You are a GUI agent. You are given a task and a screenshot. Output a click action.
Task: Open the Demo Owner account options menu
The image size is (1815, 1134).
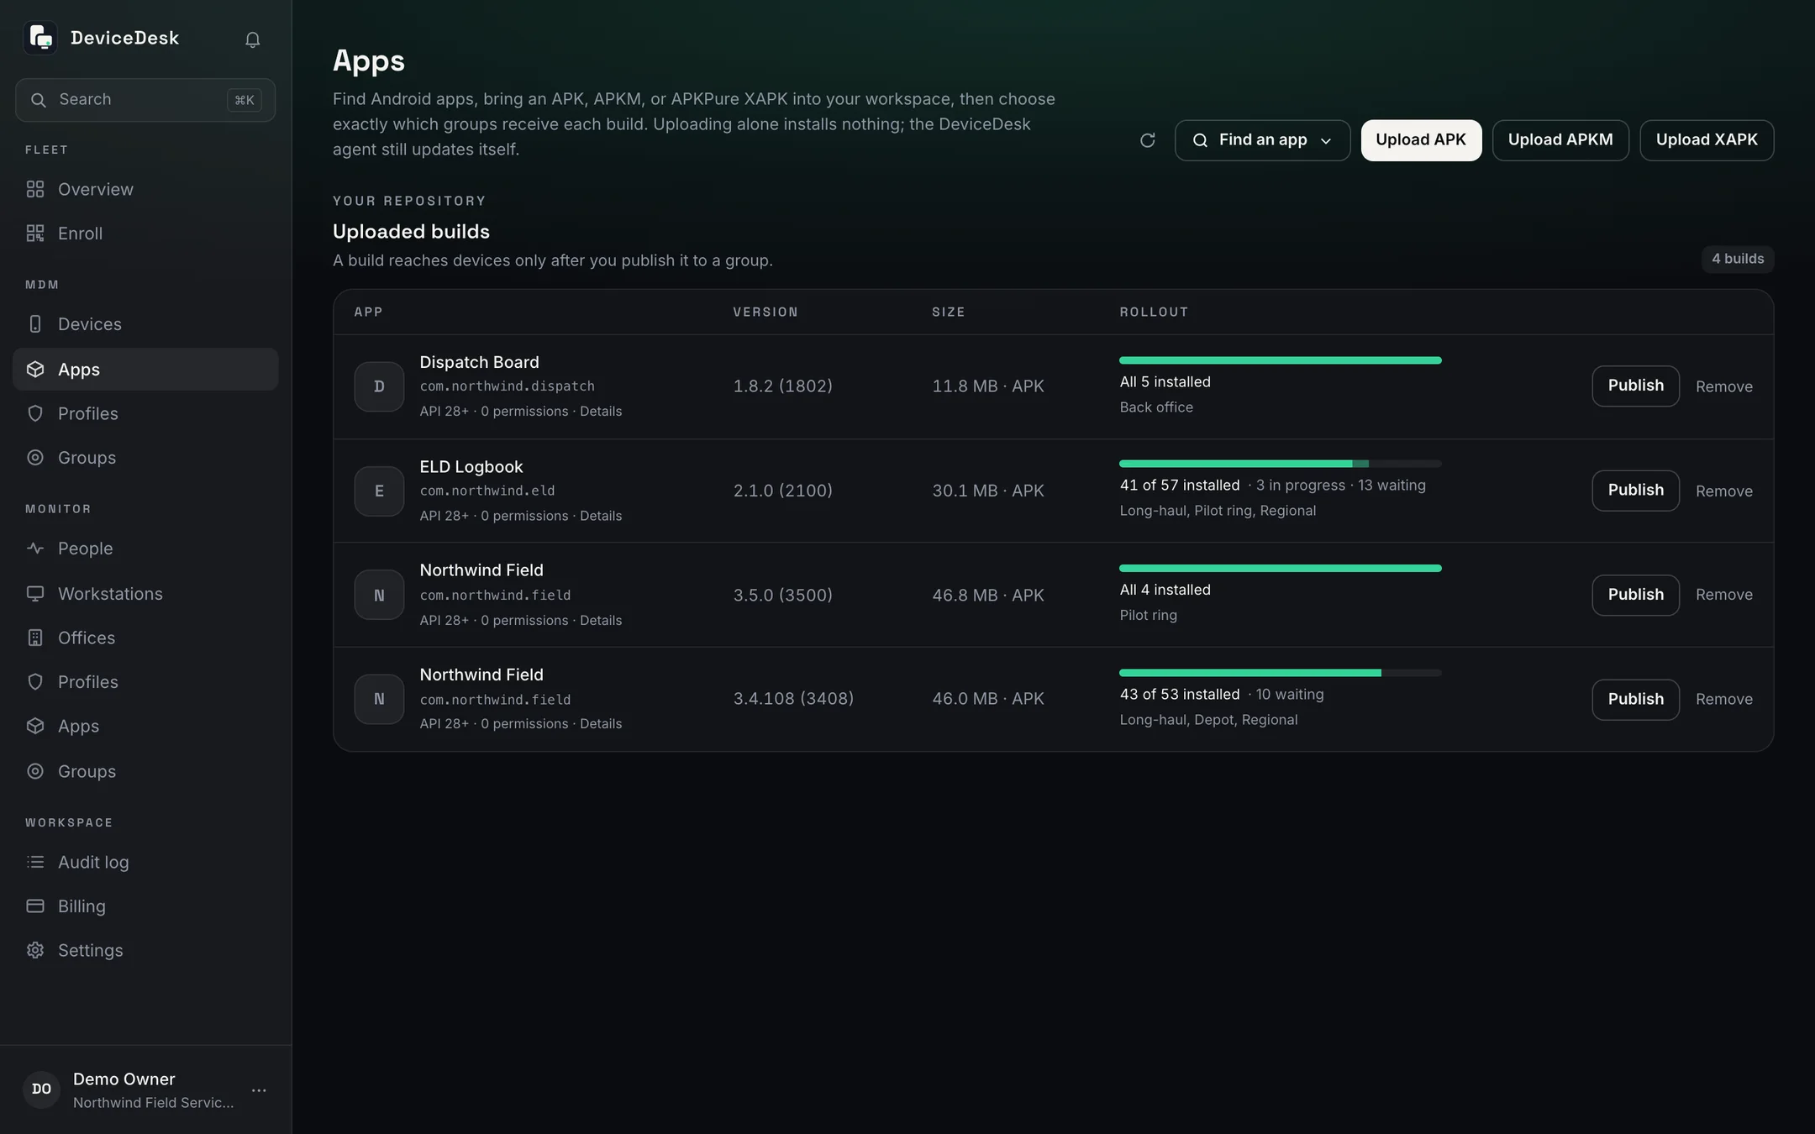point(259,1090)
